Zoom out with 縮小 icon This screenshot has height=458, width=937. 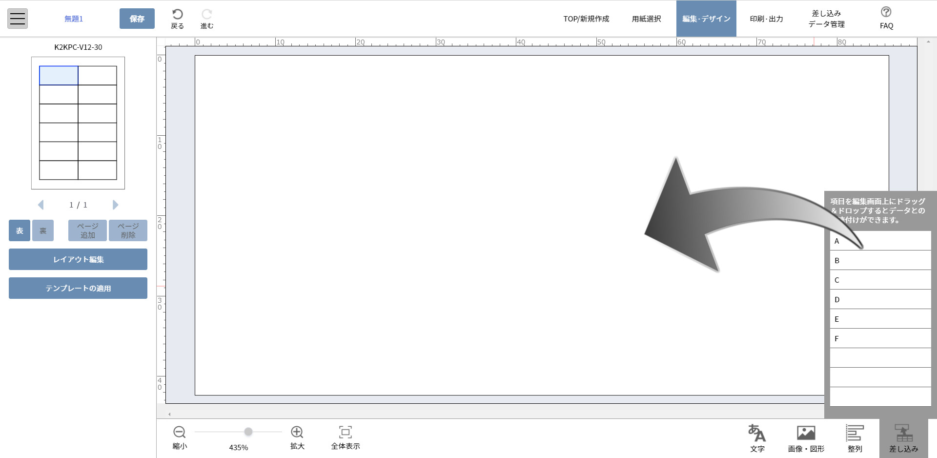[179, 432]
